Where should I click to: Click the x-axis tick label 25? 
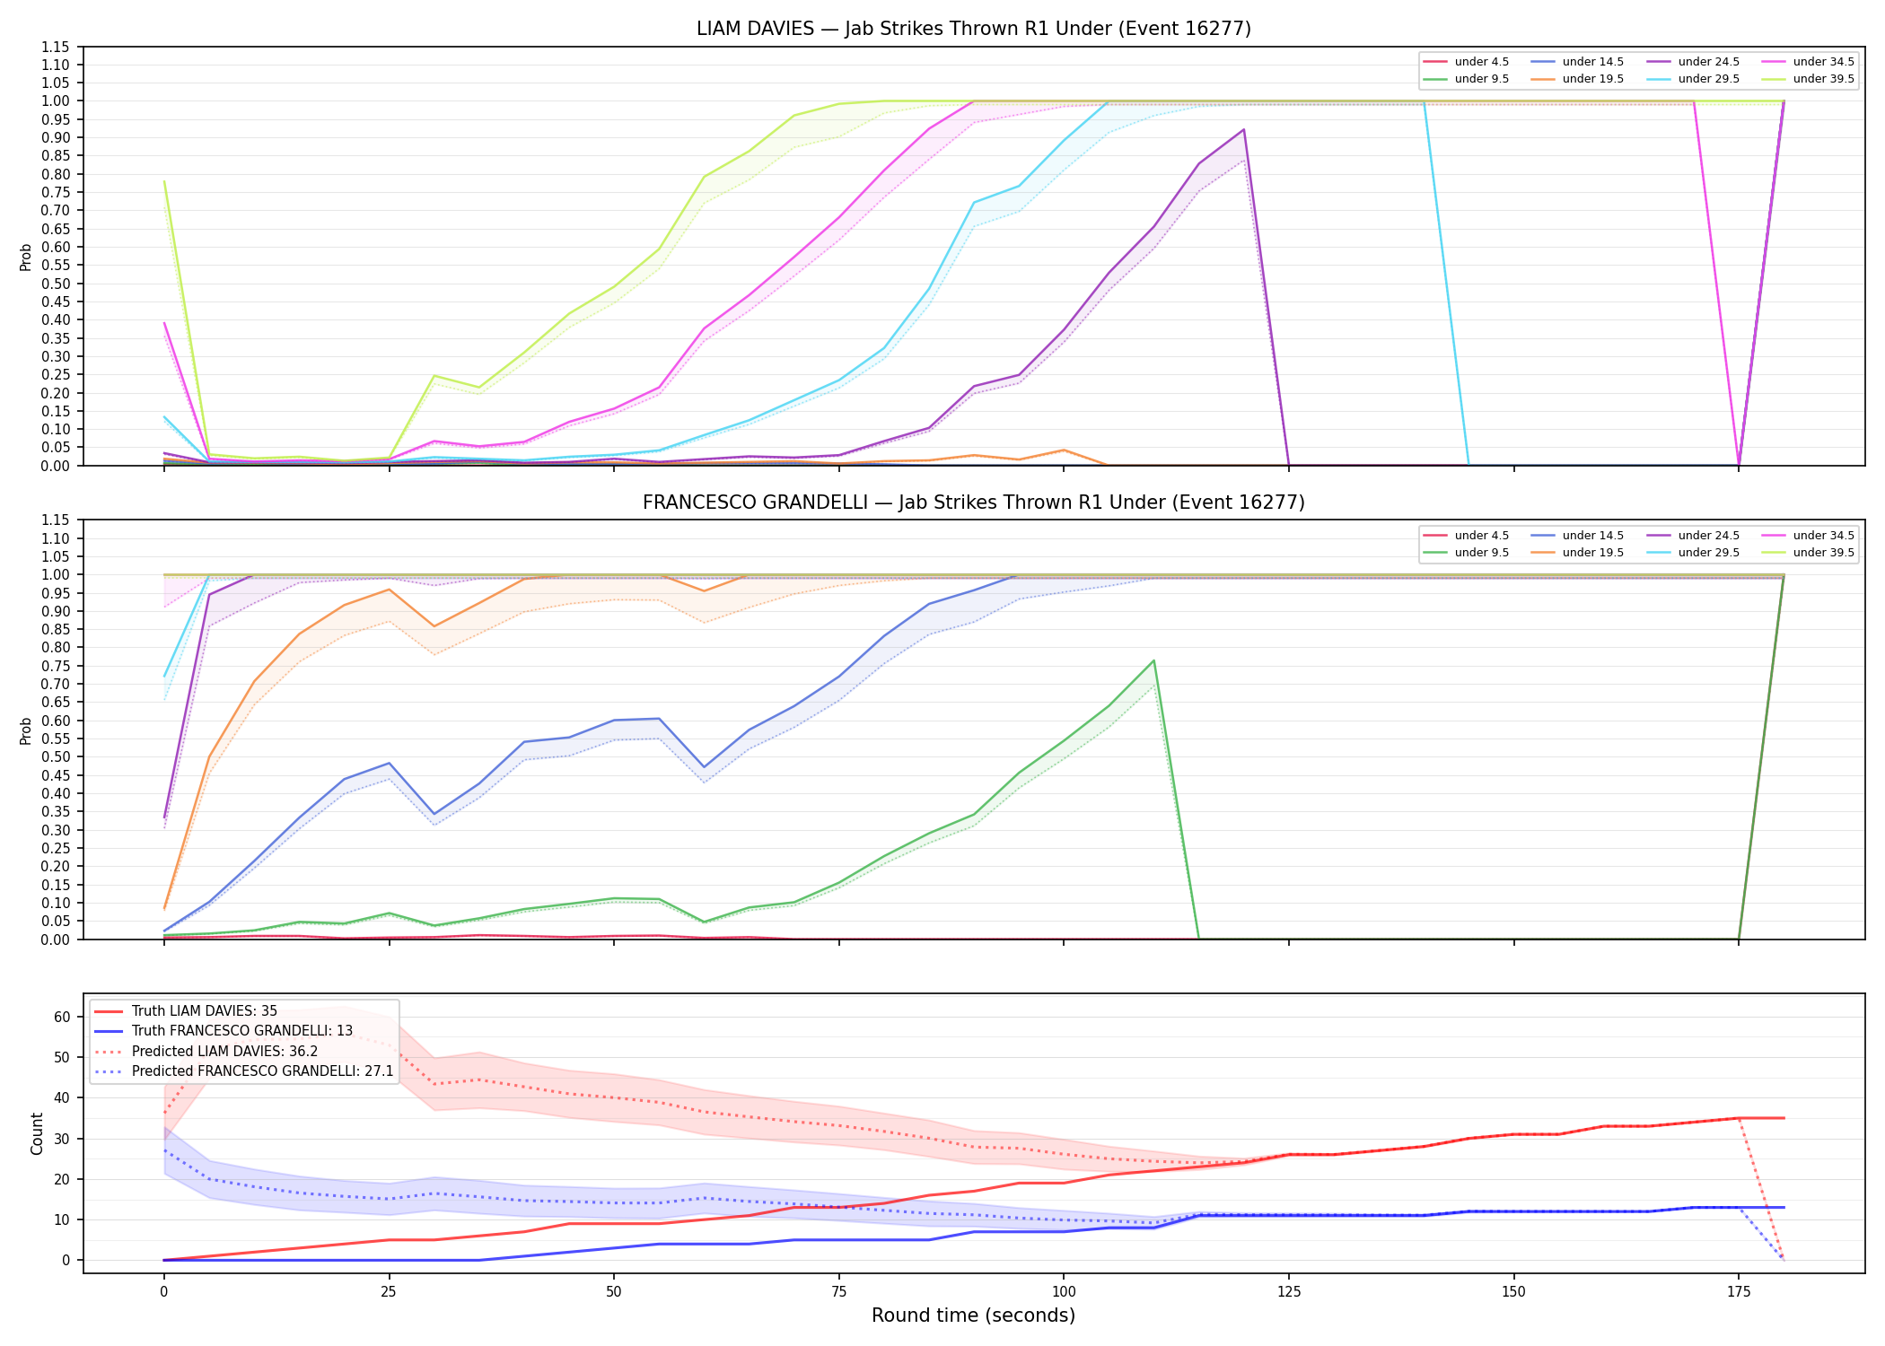tap(389, 1292)
